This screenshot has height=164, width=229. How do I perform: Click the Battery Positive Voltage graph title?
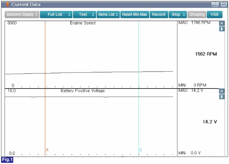(x=83, y=91)
